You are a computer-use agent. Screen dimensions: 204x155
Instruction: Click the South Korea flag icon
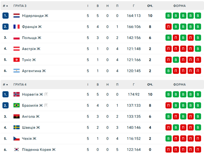coord(16,150)
